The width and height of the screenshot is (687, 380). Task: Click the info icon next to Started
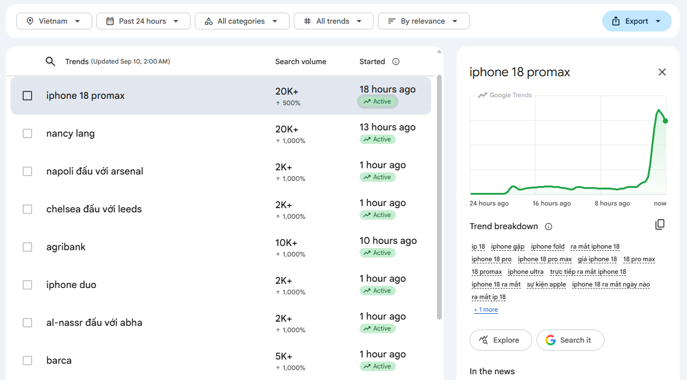pyautogui.click(x=396, y=61)
